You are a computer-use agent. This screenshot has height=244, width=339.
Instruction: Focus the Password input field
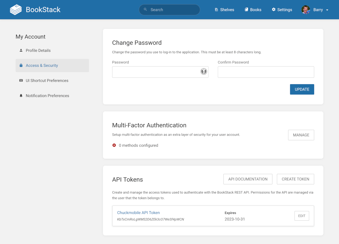(160, 72)
